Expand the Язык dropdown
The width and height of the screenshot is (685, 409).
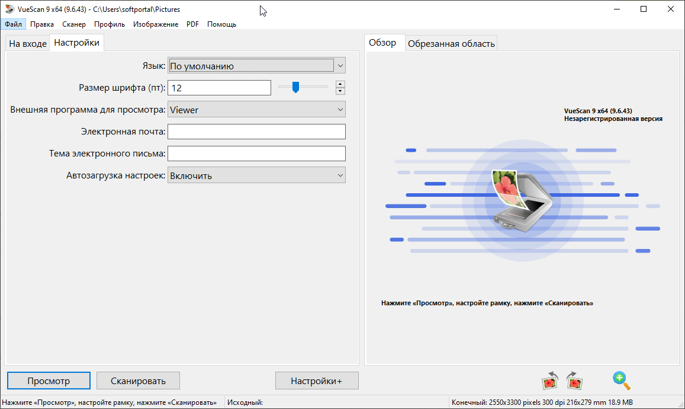pyautogui.click(x=256, y=66)
